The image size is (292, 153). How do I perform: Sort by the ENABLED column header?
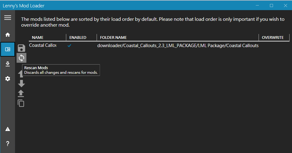(78, 38)
